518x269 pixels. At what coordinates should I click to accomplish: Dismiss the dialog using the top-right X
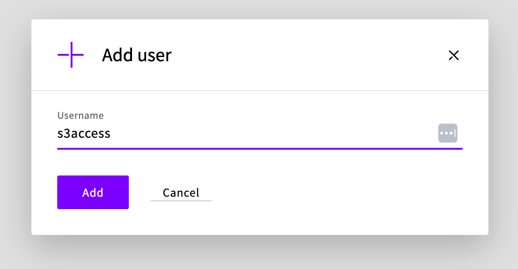pyautogui.click(x=454, y=55)
